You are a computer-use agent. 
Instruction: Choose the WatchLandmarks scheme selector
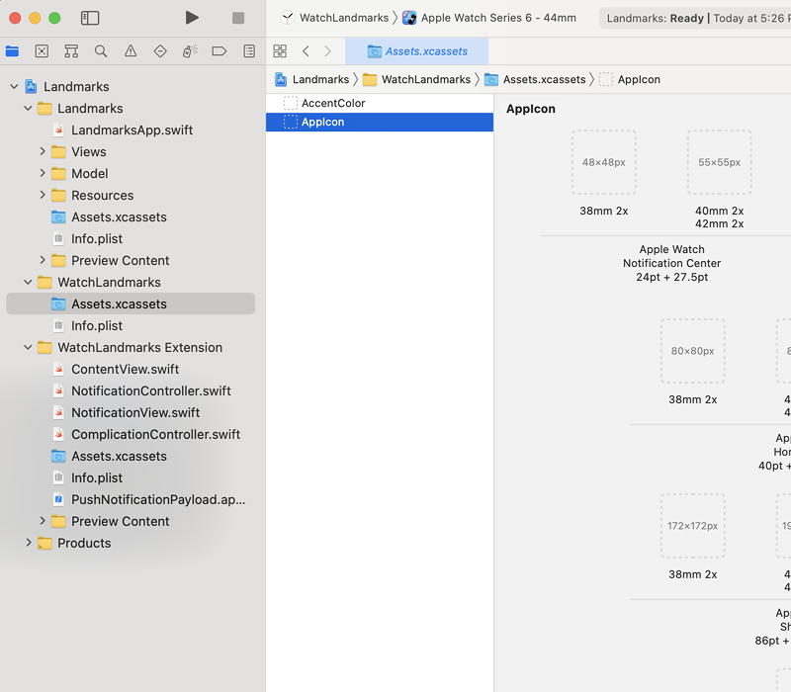[x=335, y=18]
